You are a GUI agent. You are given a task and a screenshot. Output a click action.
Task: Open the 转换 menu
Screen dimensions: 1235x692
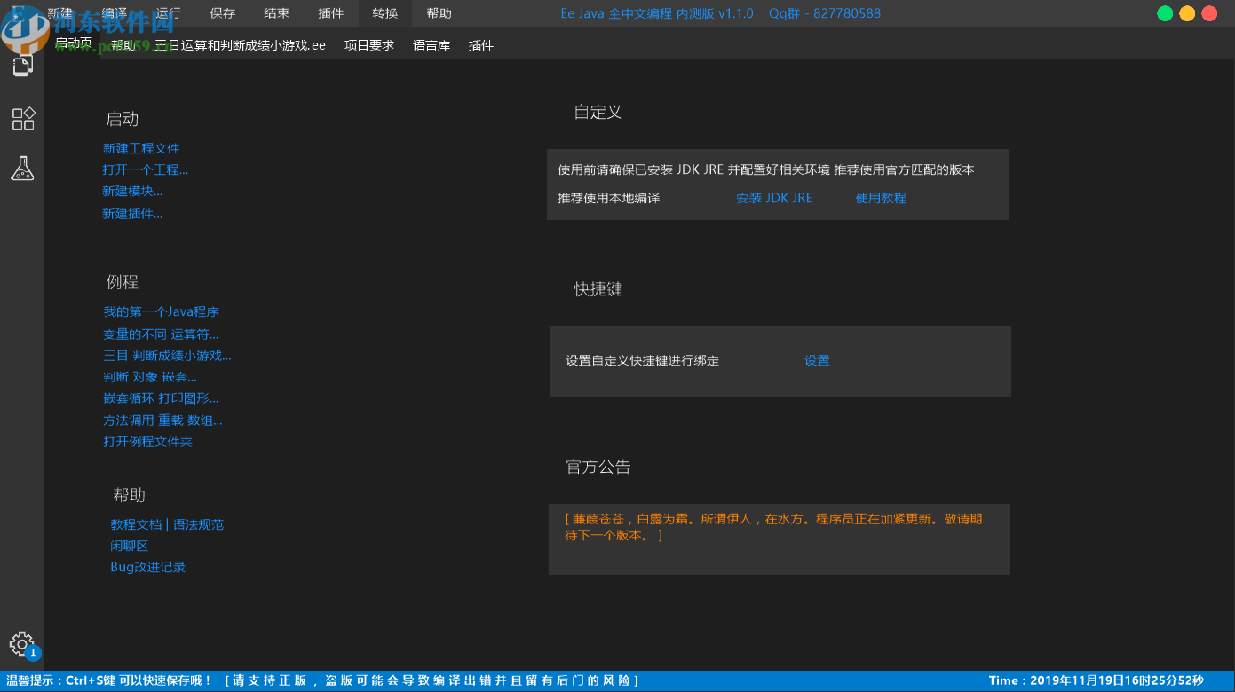384,13
